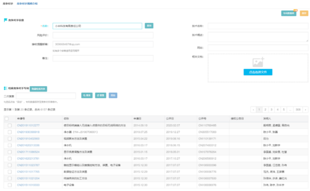310x191 pixels.
Task: Click the teal reset button with refresh icon
Action: click(100, 95)
